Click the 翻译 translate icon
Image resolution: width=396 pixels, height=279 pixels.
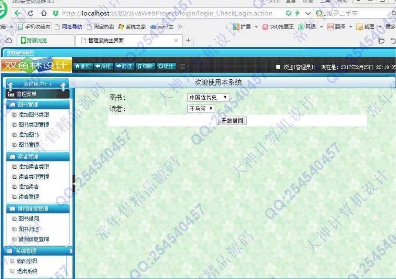(336, 27)
